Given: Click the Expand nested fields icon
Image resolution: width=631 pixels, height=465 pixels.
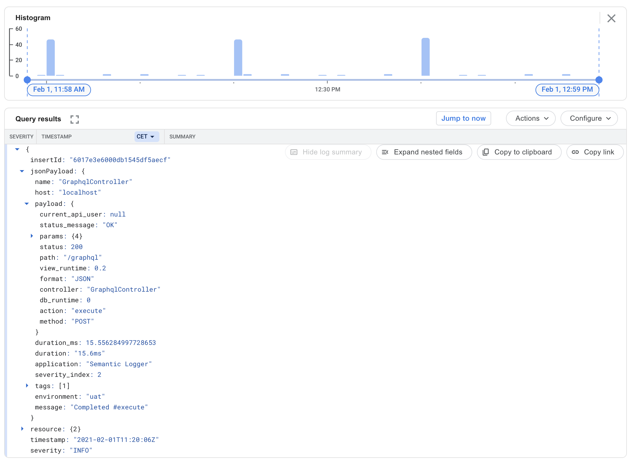Looking at the screenshot, I should [385, 152].
